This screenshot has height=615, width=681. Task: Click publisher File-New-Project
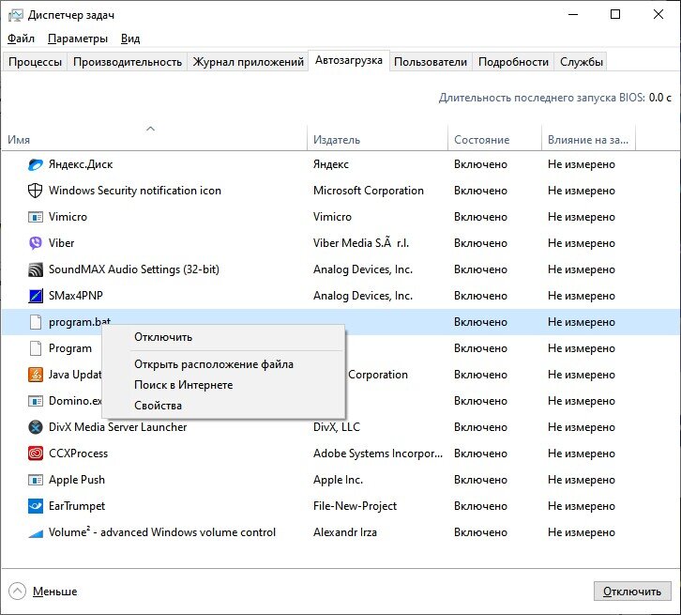[355, 506]
